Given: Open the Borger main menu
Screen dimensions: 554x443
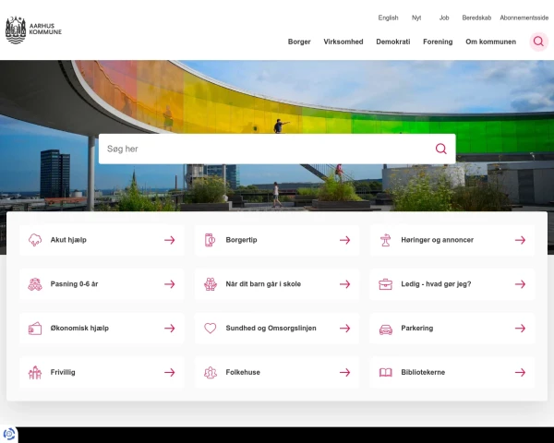Looking at the screenshot, I should (299, 42).
